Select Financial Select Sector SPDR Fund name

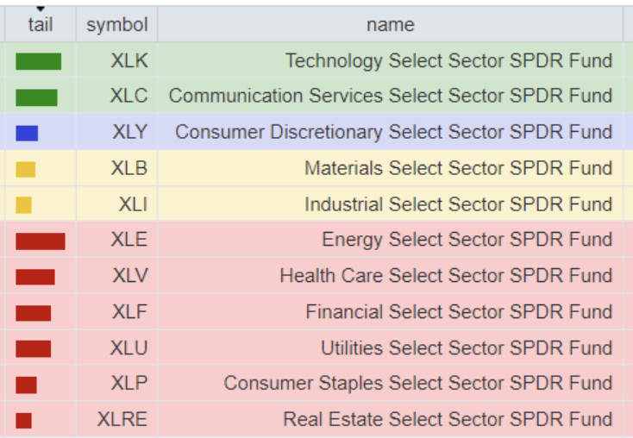[459, 312]
